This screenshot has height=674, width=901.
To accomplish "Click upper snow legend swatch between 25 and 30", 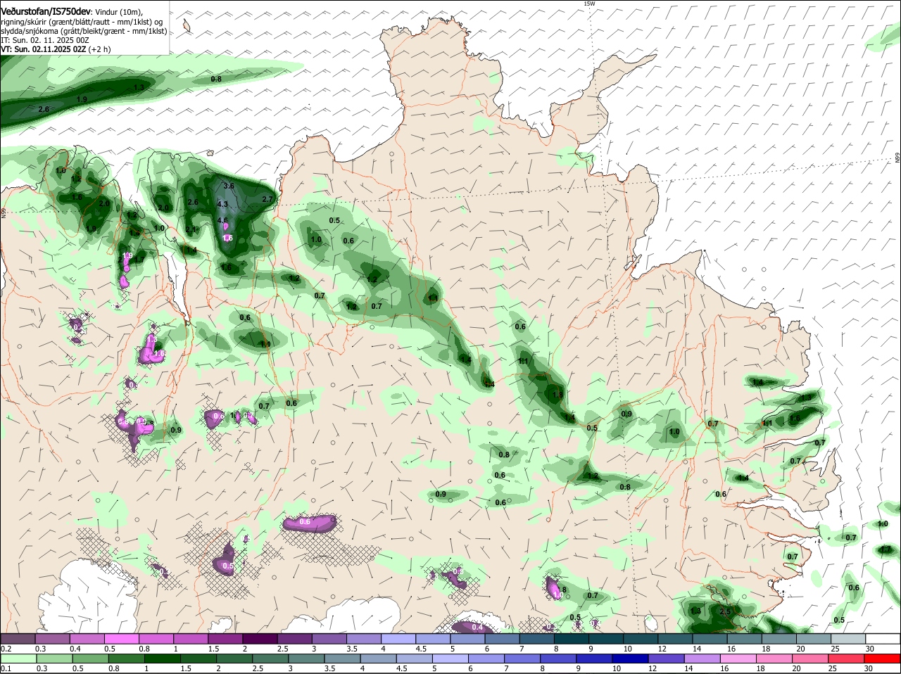I will tap(850, 638).
